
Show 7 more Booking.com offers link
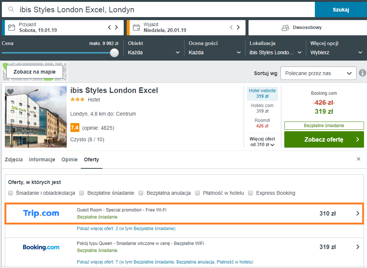(x=165, y=262)
